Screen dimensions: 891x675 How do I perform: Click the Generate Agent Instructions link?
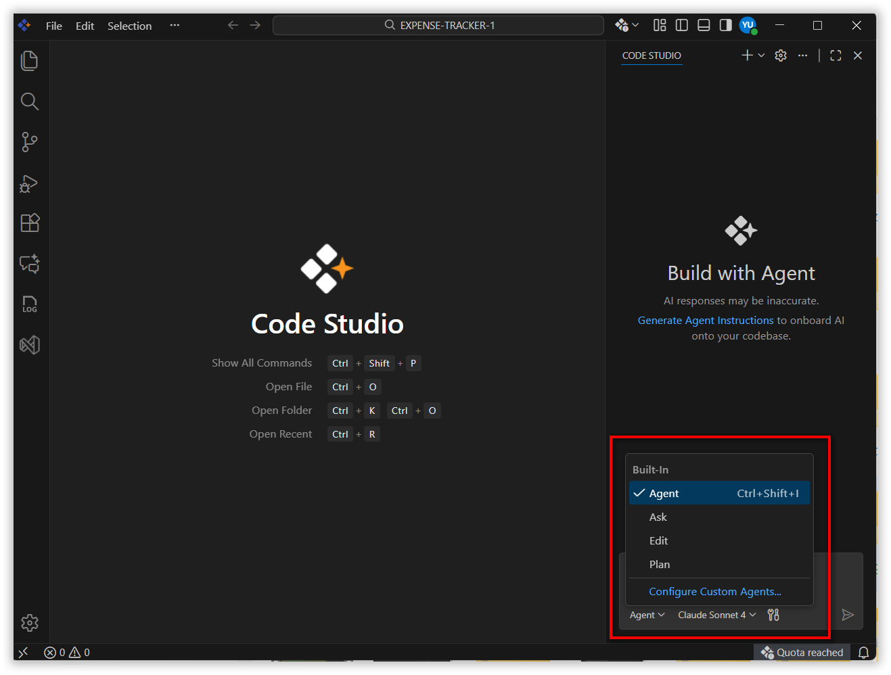coord(705,321)
